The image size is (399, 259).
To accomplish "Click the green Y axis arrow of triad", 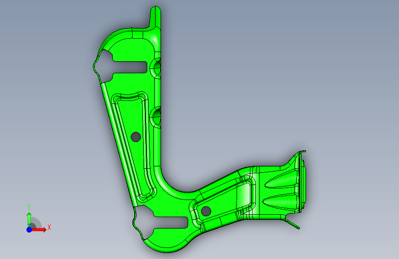I will coord(29,219).
